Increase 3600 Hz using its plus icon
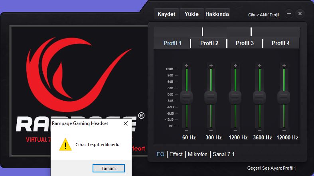The height and width of the screenshot is (176, 314). pyautogui.click(x=259, y=65)
